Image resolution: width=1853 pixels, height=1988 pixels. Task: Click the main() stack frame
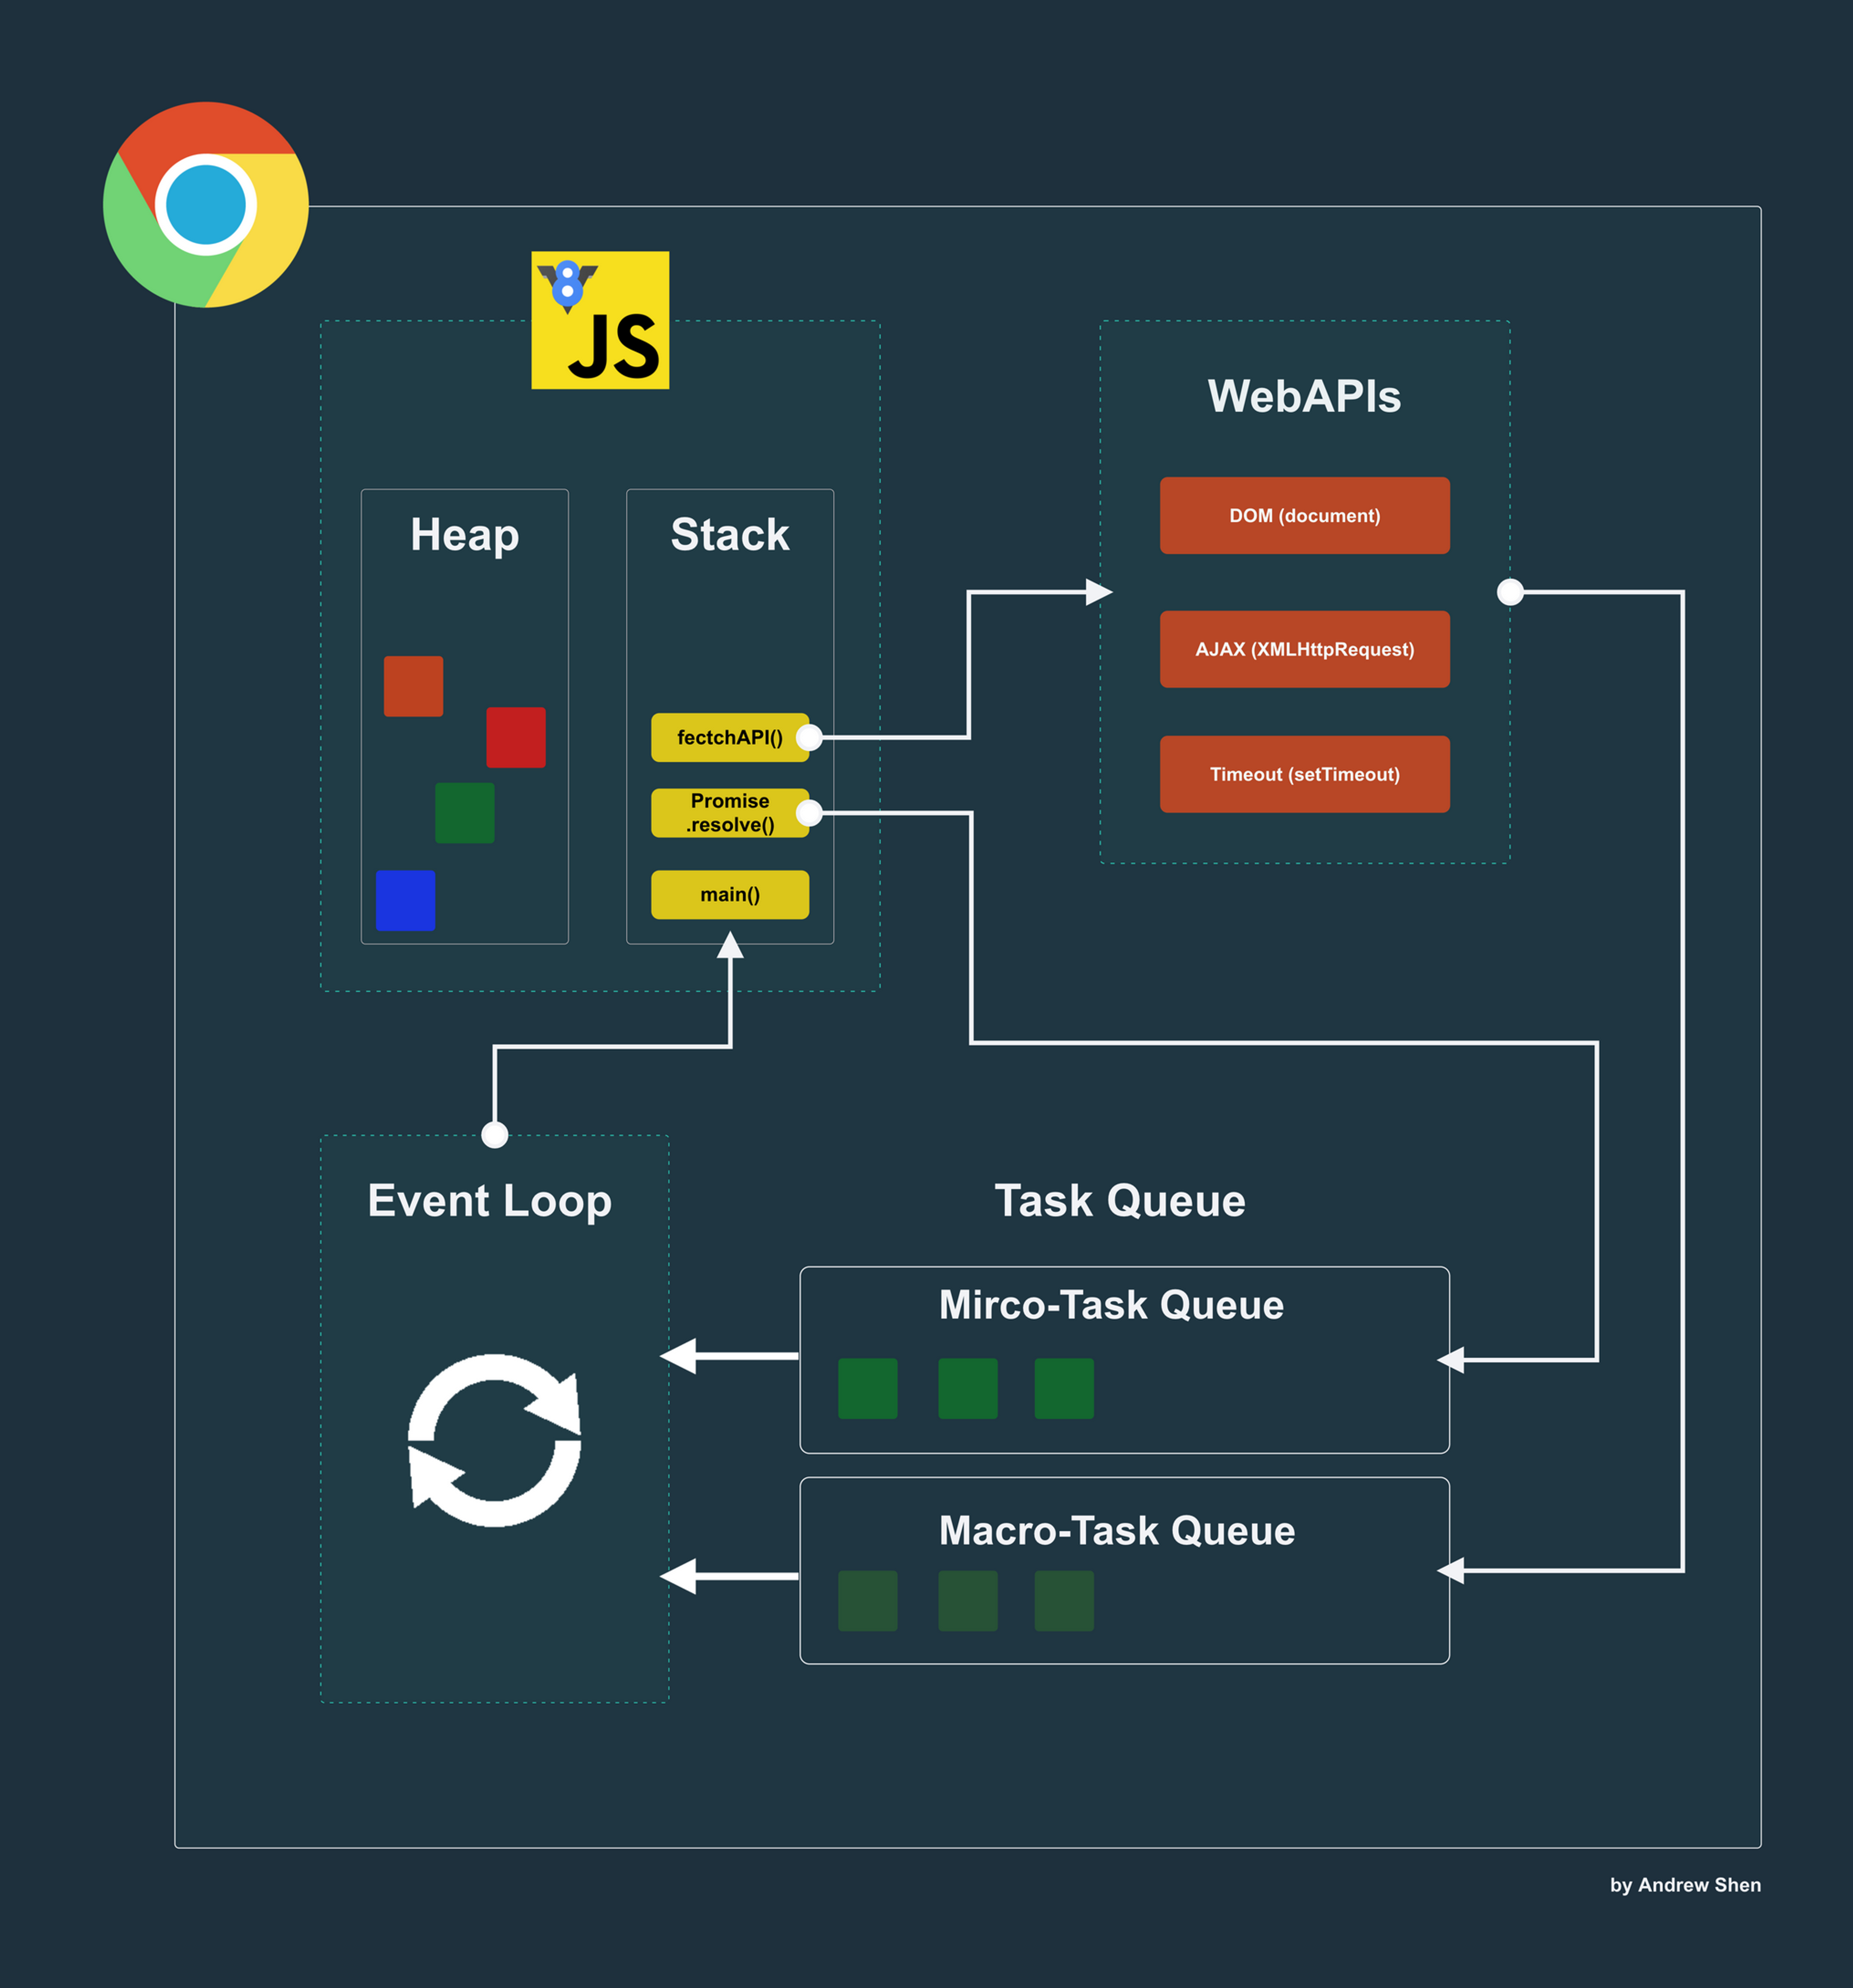(730, 895)
